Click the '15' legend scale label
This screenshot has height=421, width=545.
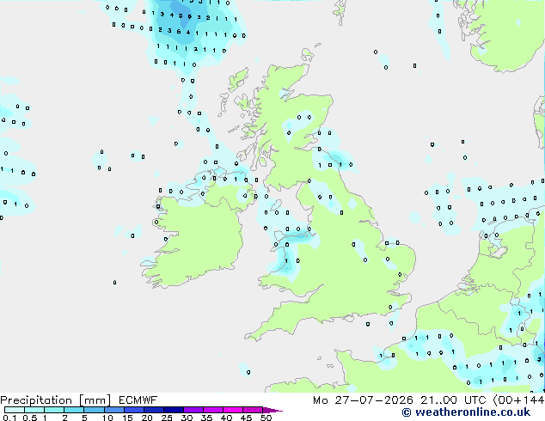(127, 418)
